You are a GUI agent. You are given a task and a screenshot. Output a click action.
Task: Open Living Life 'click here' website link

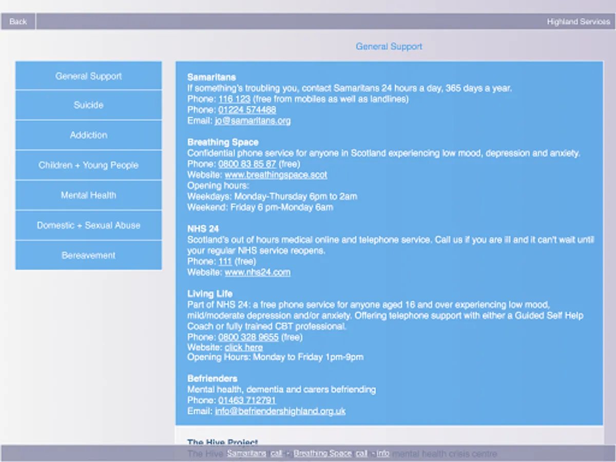click(244, 348)
